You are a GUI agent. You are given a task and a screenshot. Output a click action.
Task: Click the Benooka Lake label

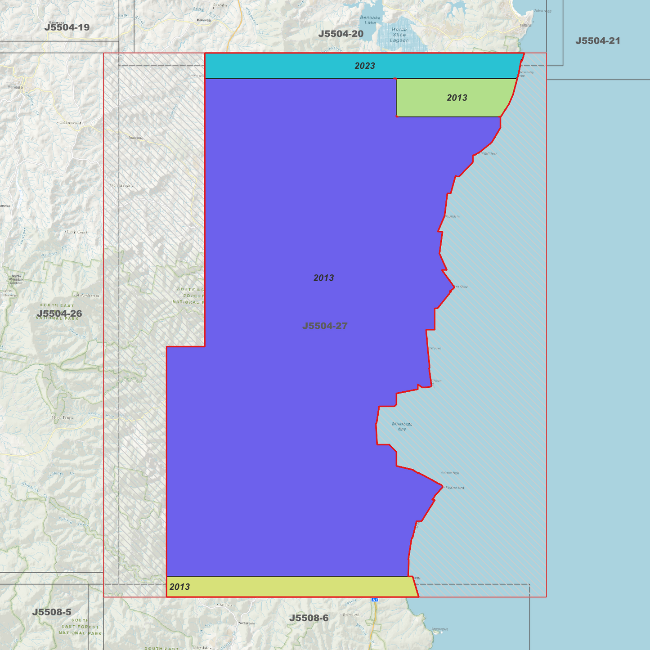370,20
